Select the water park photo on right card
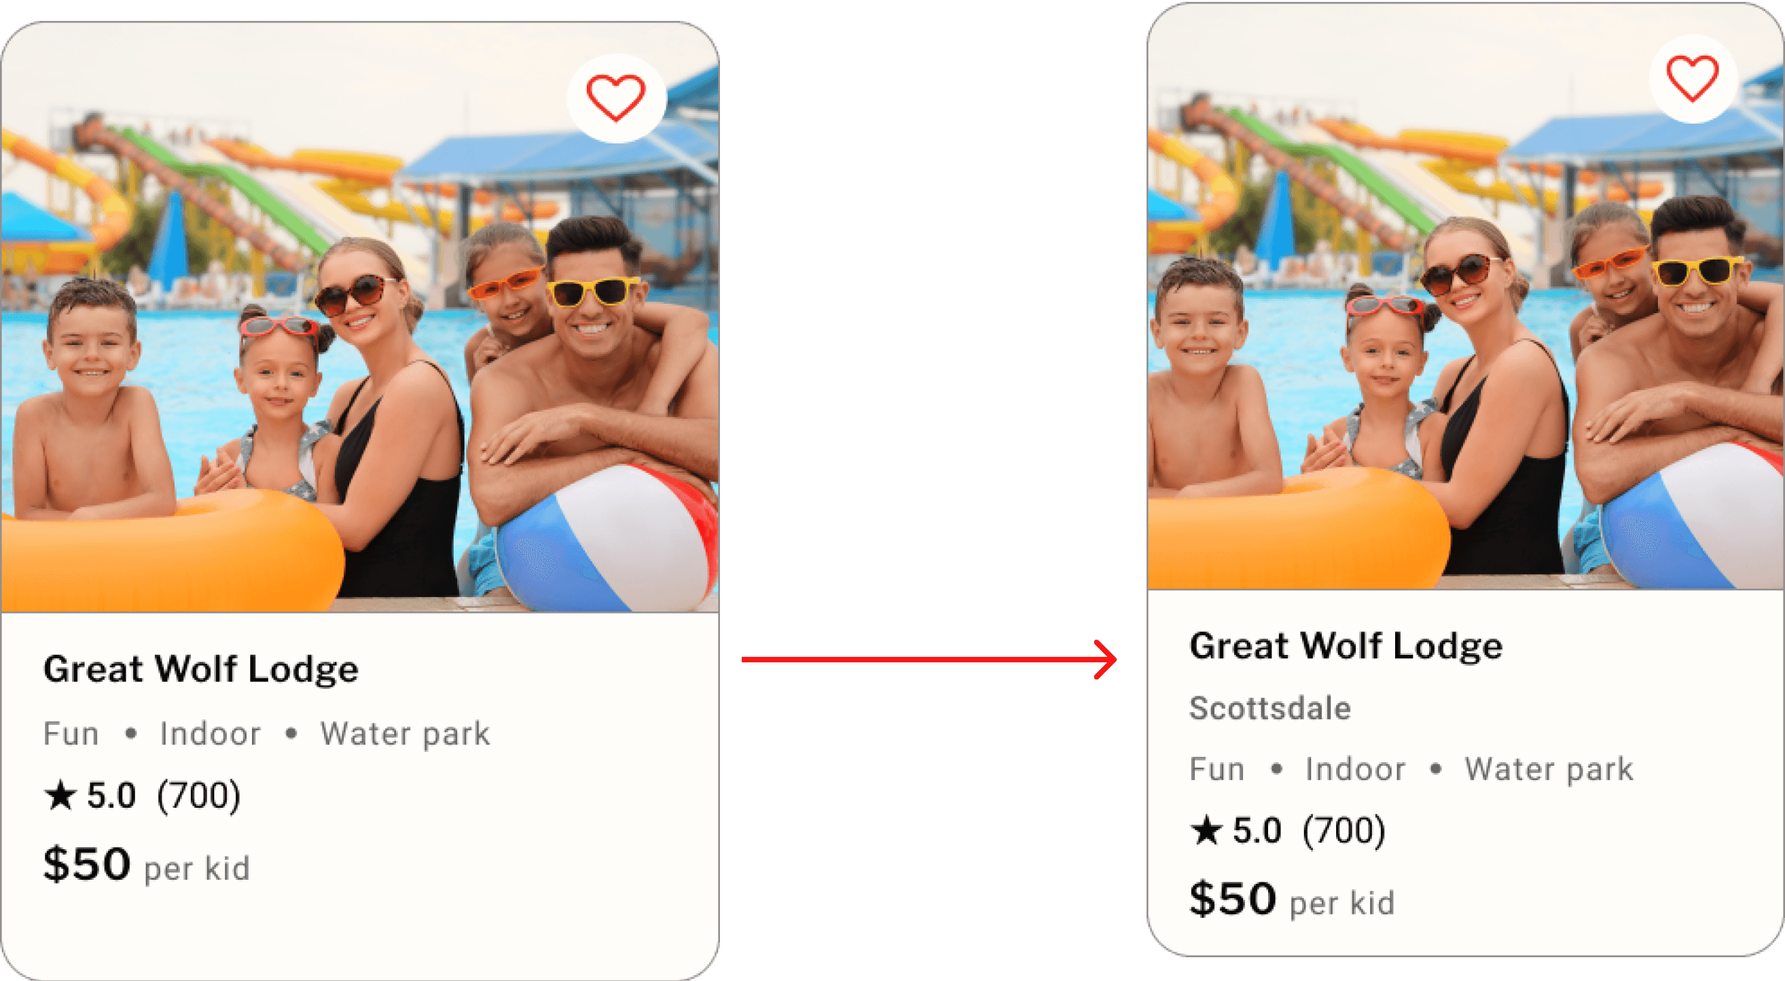1785x981 pixels. click(1465, 296)
